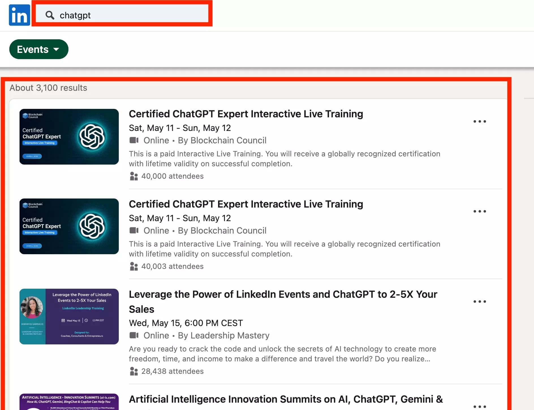Click the search magnifier icon
Screen dimensions: 534x410
coord(50,15)
